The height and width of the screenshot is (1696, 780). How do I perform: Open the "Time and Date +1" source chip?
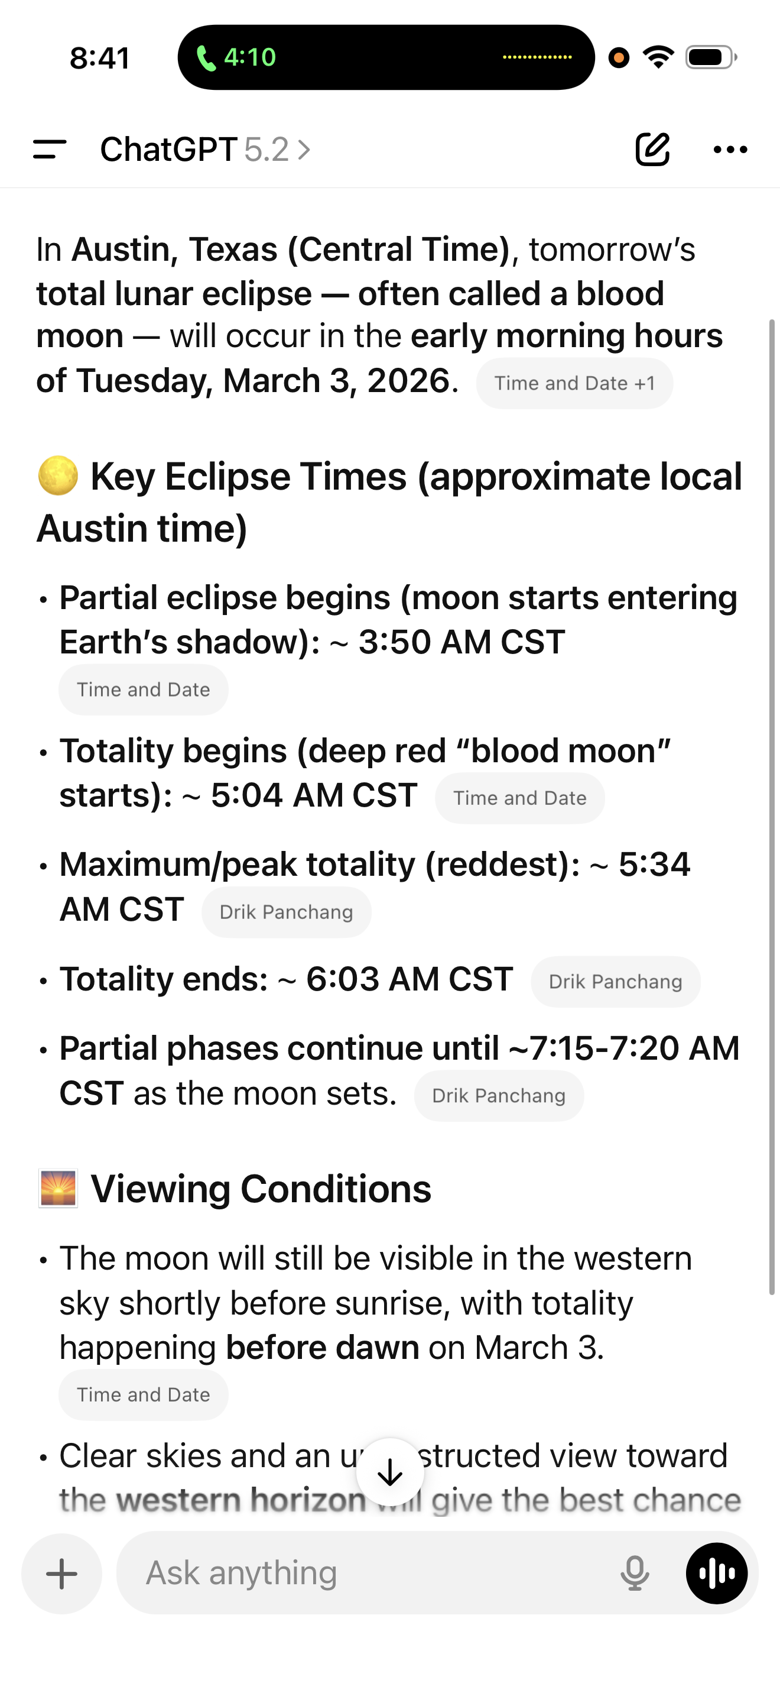pos(574,383)
